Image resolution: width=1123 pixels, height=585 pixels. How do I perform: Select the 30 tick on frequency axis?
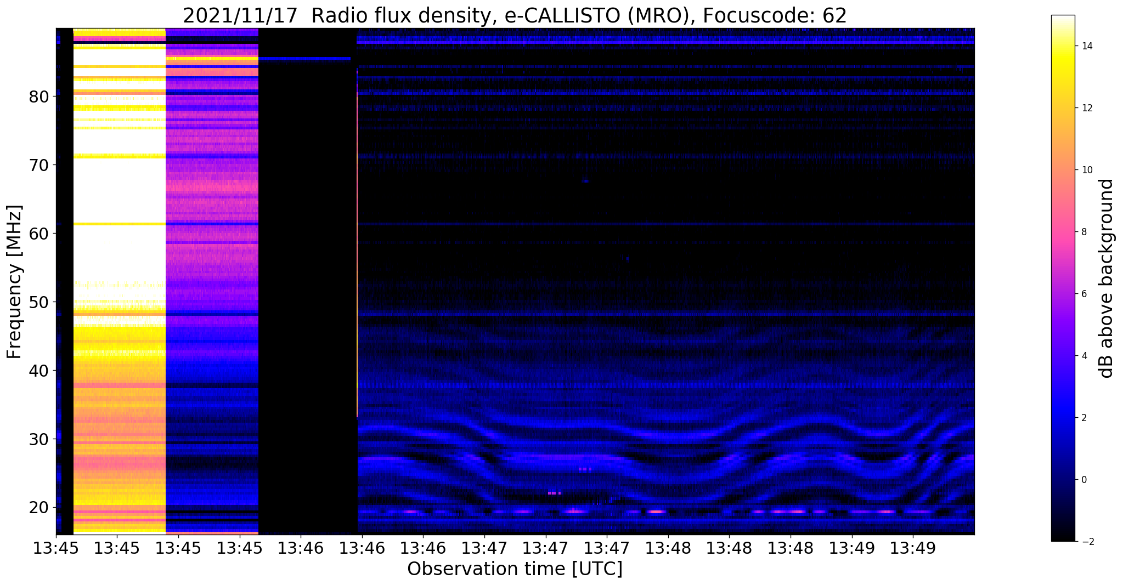[x=39, y=440]
